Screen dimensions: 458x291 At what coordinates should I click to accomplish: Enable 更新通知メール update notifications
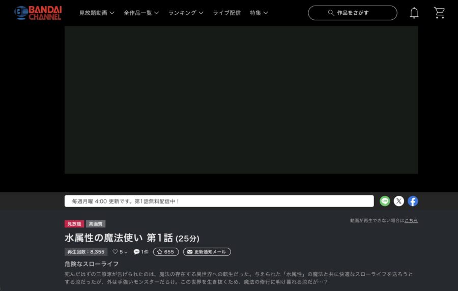207,252
